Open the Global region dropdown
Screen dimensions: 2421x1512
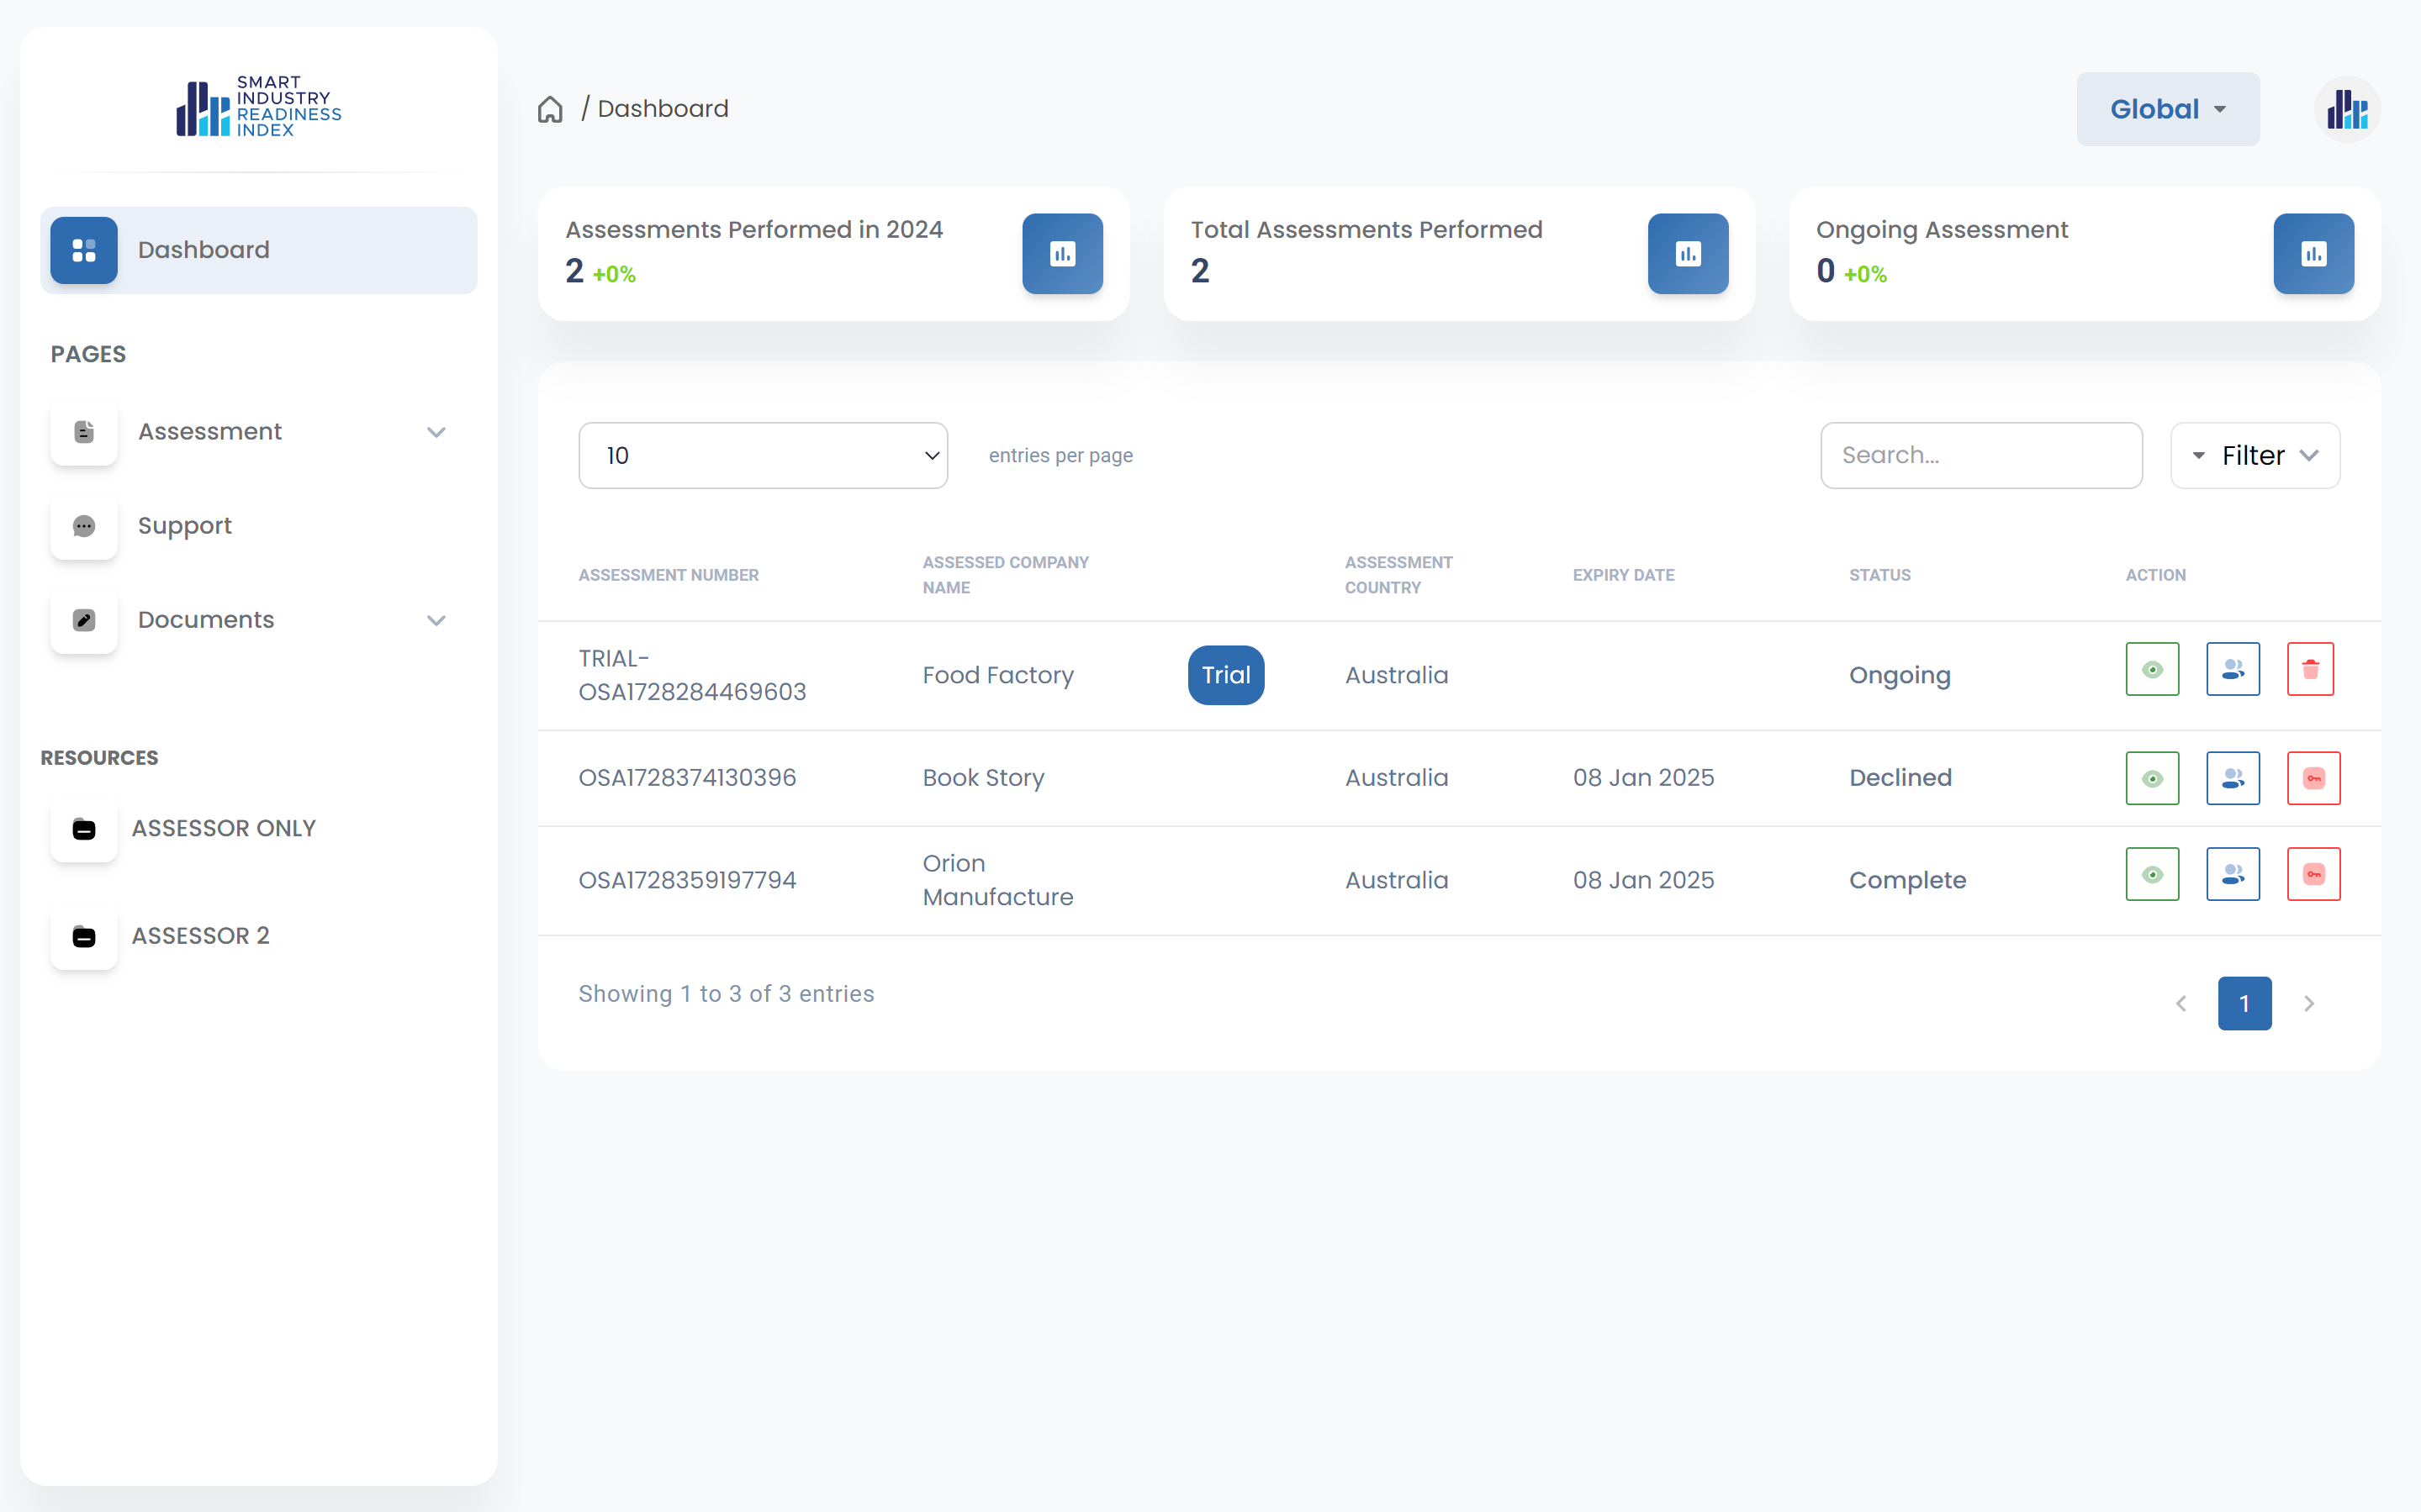pyautogui.click(x=2167, y=109)
